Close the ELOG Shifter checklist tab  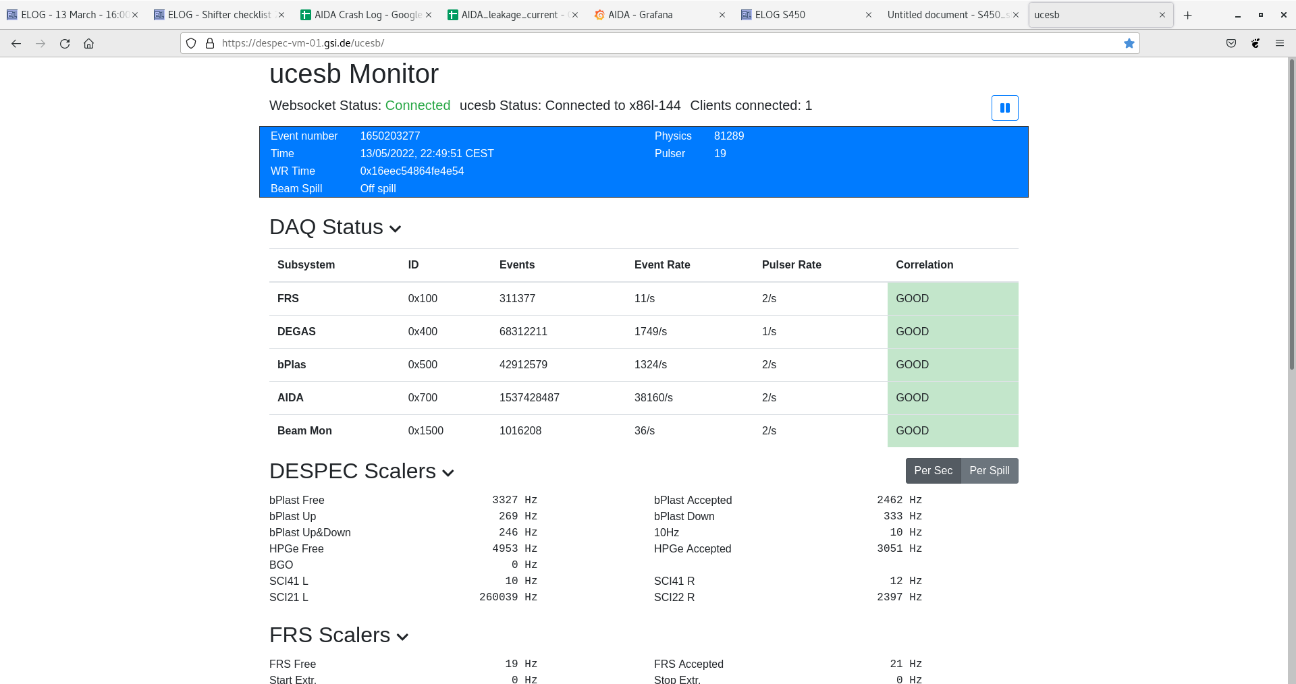[281, 15]
